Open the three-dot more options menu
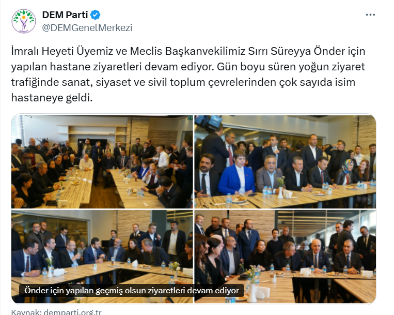The image size is (394, 315). point(370,15)
